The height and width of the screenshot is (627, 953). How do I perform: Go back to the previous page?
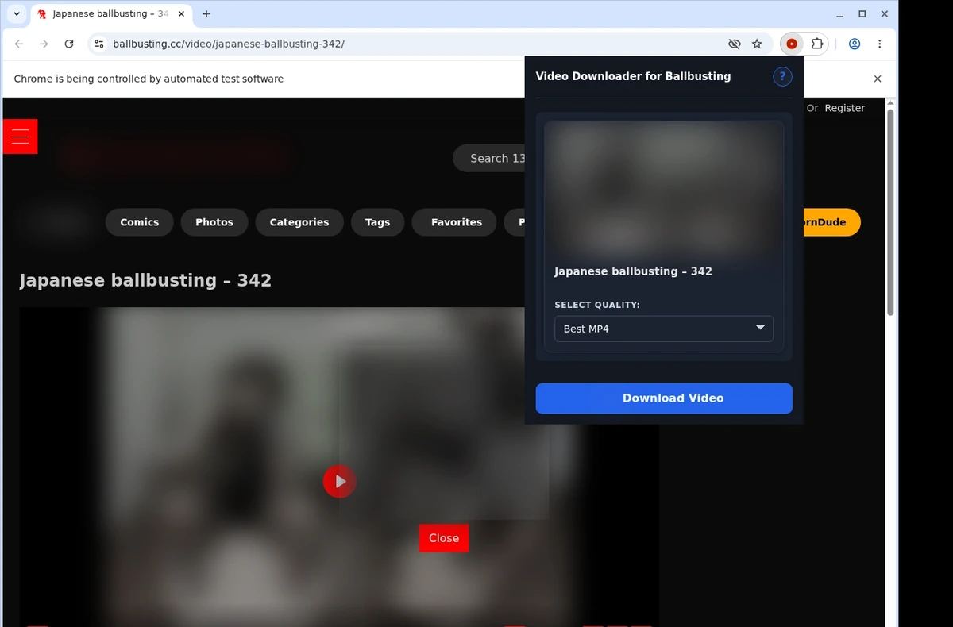click(19, 44)
